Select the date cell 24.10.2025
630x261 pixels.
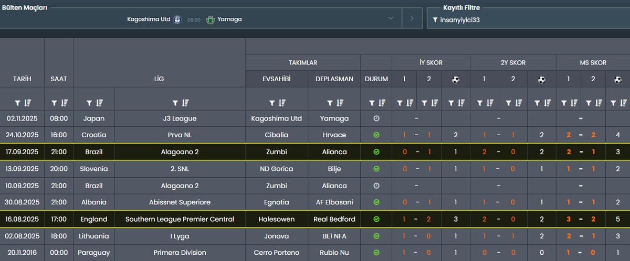click(22, 135)
